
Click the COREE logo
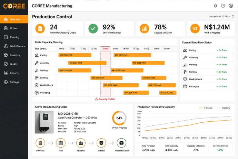coord(14,6)
